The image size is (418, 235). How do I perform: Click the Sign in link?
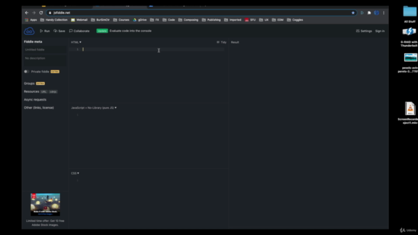coord(380,31)
